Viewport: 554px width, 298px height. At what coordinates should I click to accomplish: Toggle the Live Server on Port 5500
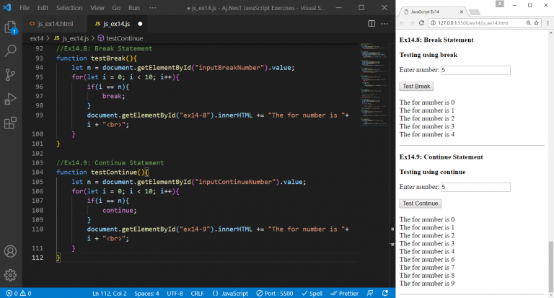(276, 293)
